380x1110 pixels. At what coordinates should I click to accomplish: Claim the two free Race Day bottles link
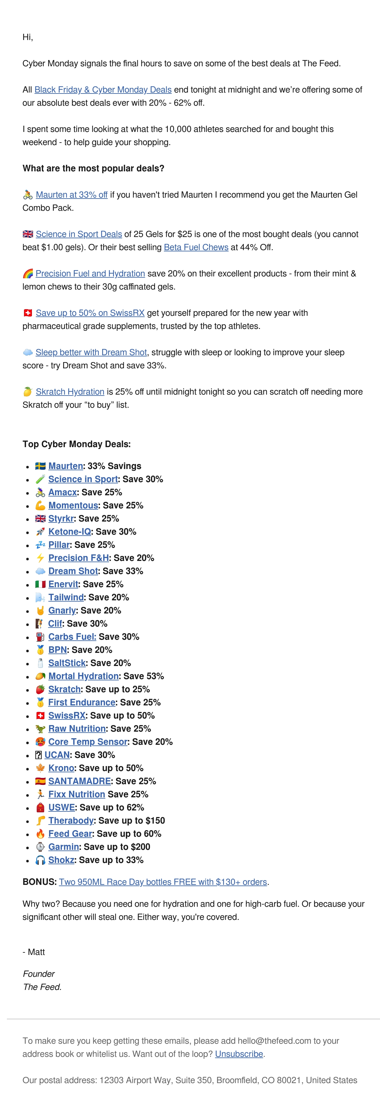pos(163,882)
